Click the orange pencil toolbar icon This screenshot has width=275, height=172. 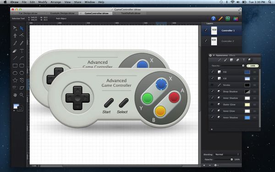coord(220,19)
